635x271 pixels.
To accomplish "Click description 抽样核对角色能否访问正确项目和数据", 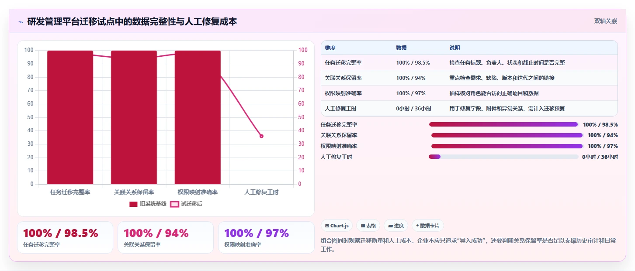I will [x=494, y=93].
